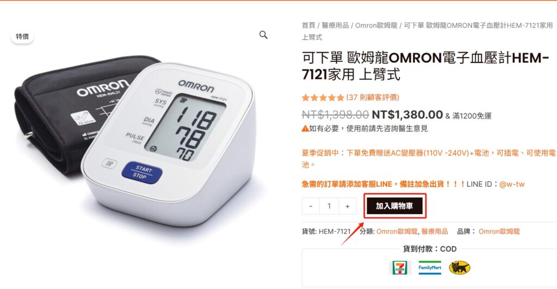Click the 特價 sale badge
This screenshot has width=557, height=289.
click(x=22, y=36)
